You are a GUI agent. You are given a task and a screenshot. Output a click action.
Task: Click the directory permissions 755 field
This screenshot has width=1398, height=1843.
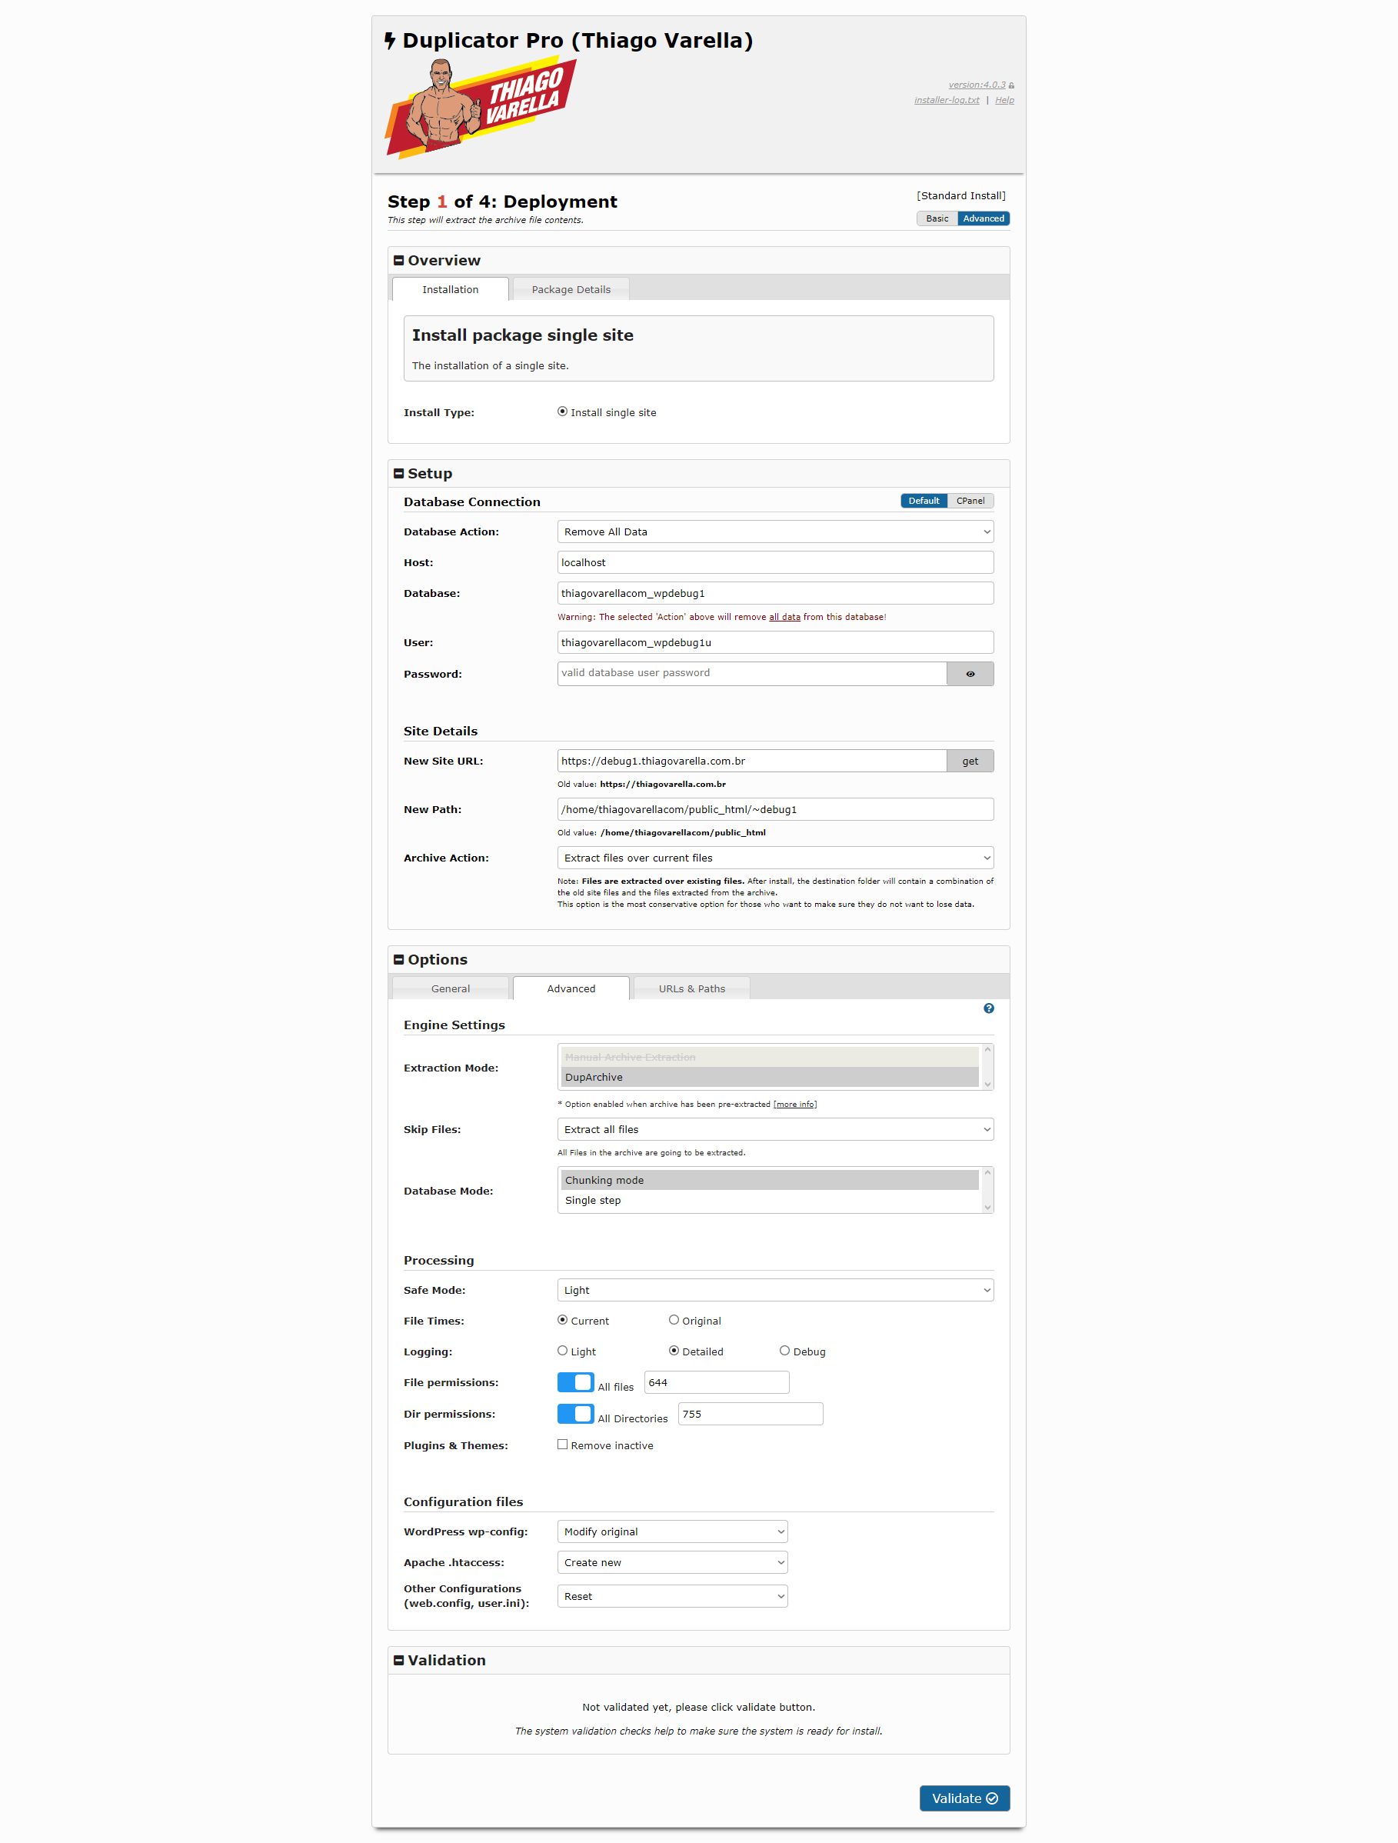tap(751, 1415)
